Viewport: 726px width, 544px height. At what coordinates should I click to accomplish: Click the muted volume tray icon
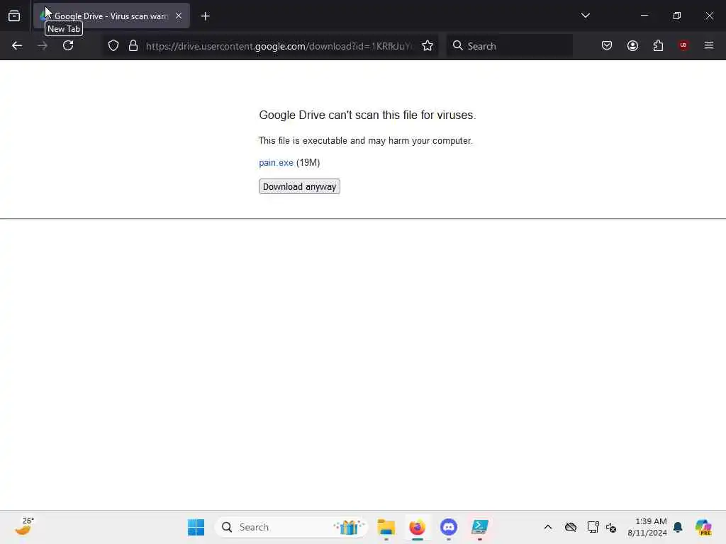611,527
